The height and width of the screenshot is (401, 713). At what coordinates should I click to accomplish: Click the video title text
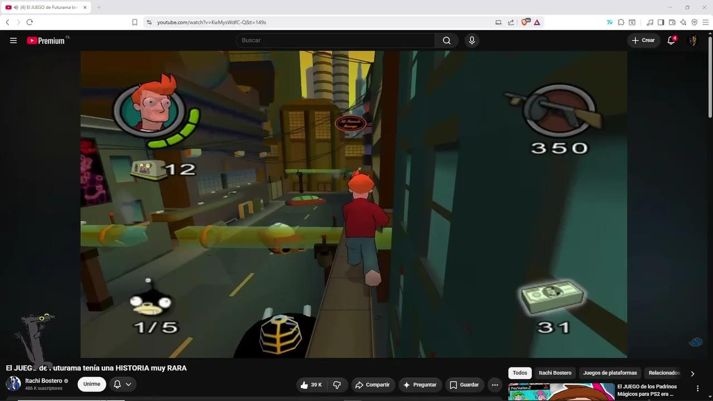[96, 368]
